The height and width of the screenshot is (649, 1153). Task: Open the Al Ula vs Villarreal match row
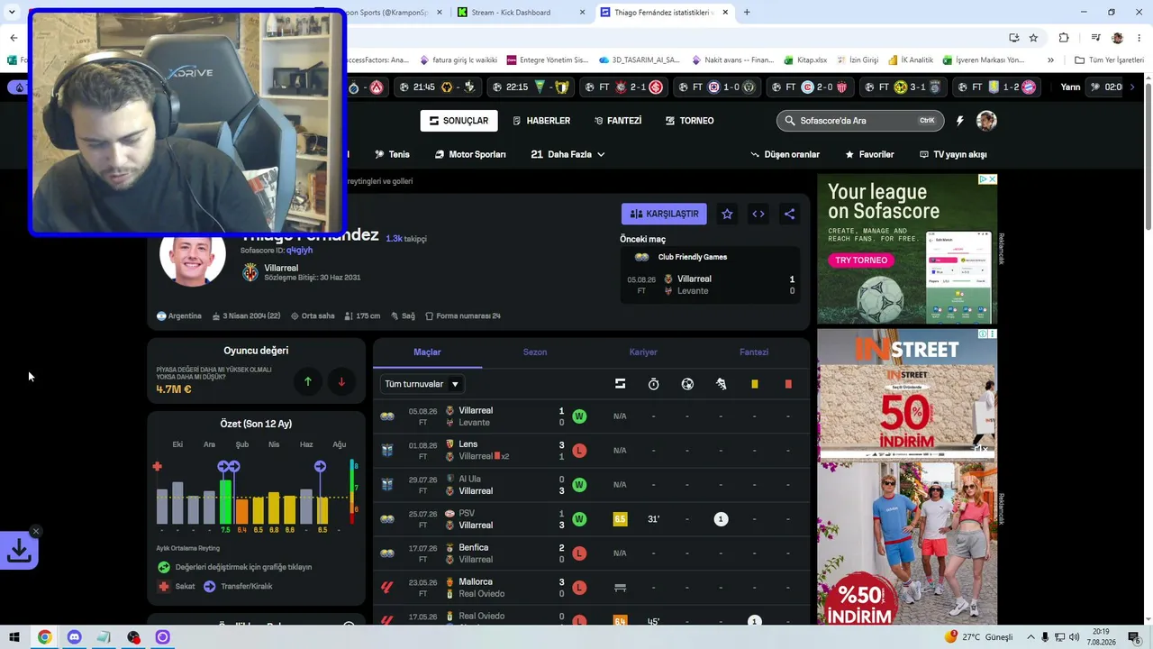(591, 485)
